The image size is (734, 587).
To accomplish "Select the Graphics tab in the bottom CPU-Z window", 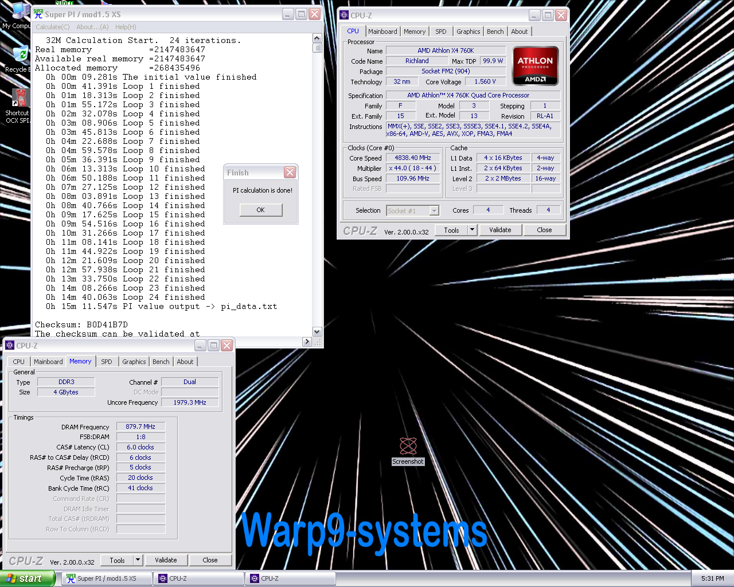I will pyautogui.click(x=134, y=362).
